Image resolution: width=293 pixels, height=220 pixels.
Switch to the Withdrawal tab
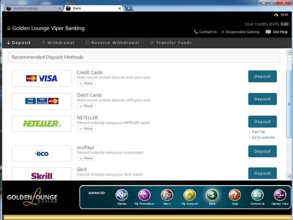click(x=58, y=43)
